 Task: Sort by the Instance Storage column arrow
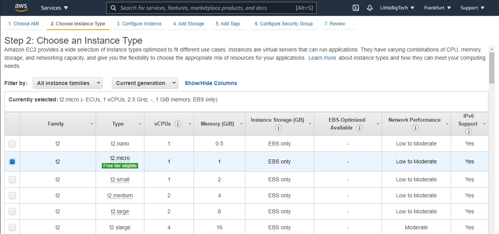click(x=310, y=124)
